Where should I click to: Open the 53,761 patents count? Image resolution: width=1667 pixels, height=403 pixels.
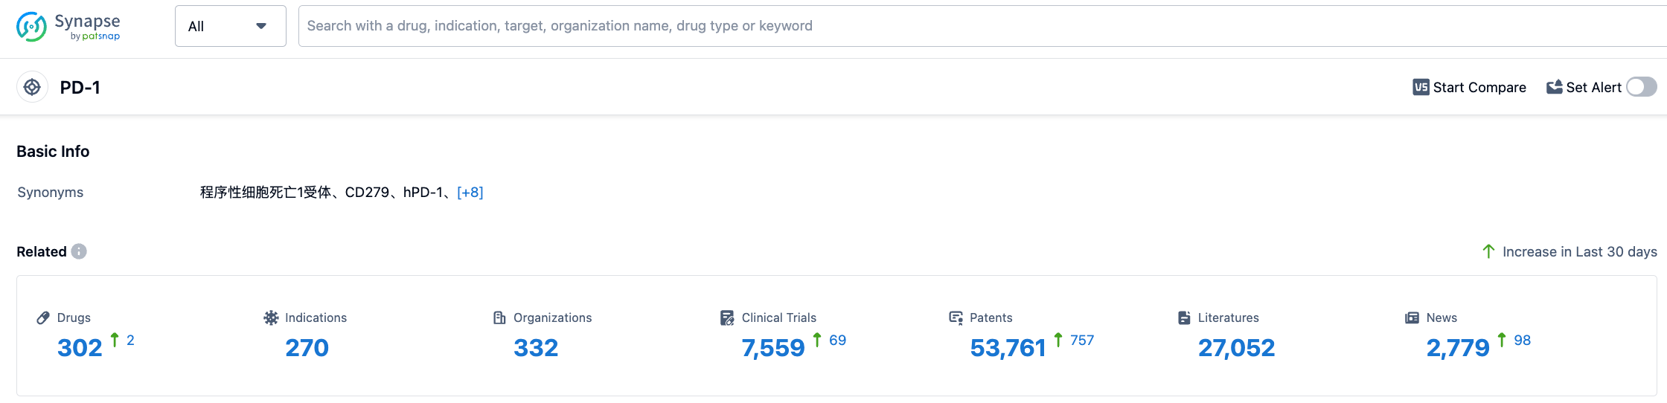point(1008,348)
